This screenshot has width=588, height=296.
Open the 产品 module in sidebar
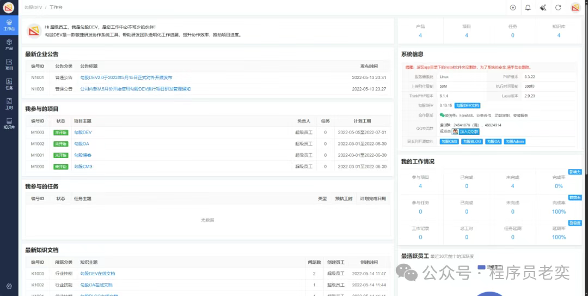point(9,44)
